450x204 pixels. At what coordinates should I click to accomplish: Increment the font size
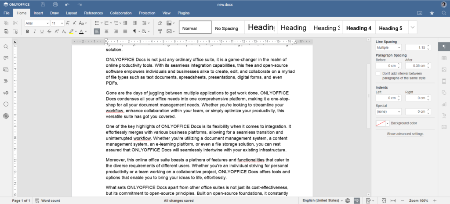[68, 23]
